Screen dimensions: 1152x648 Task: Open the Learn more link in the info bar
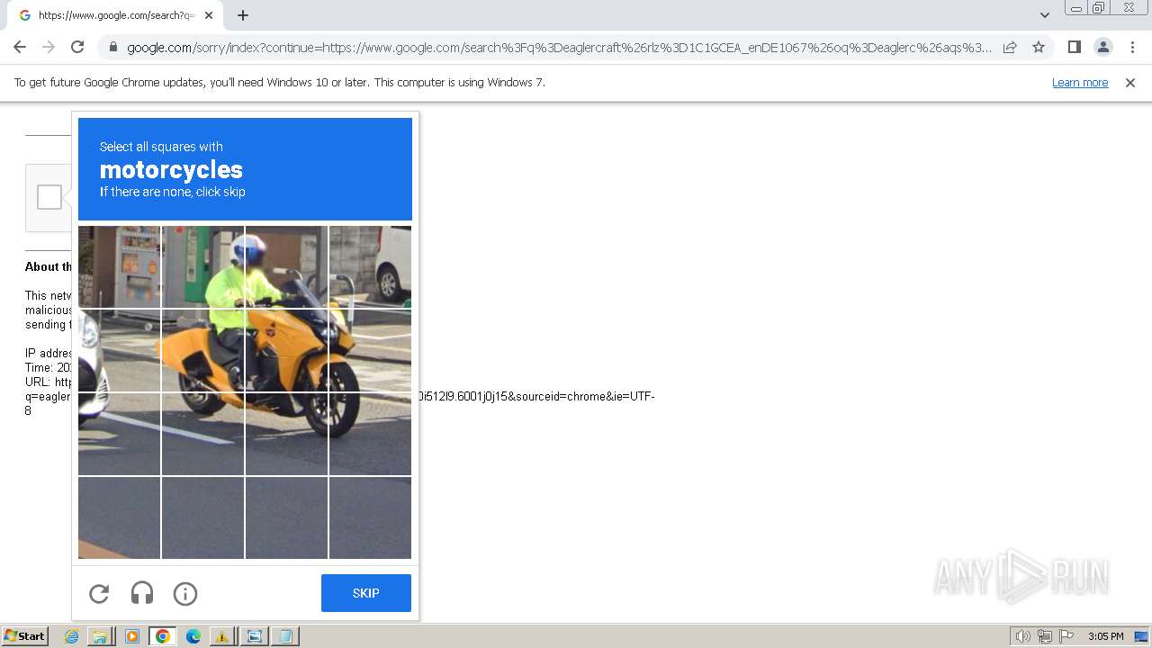(x=1080, y=82)
